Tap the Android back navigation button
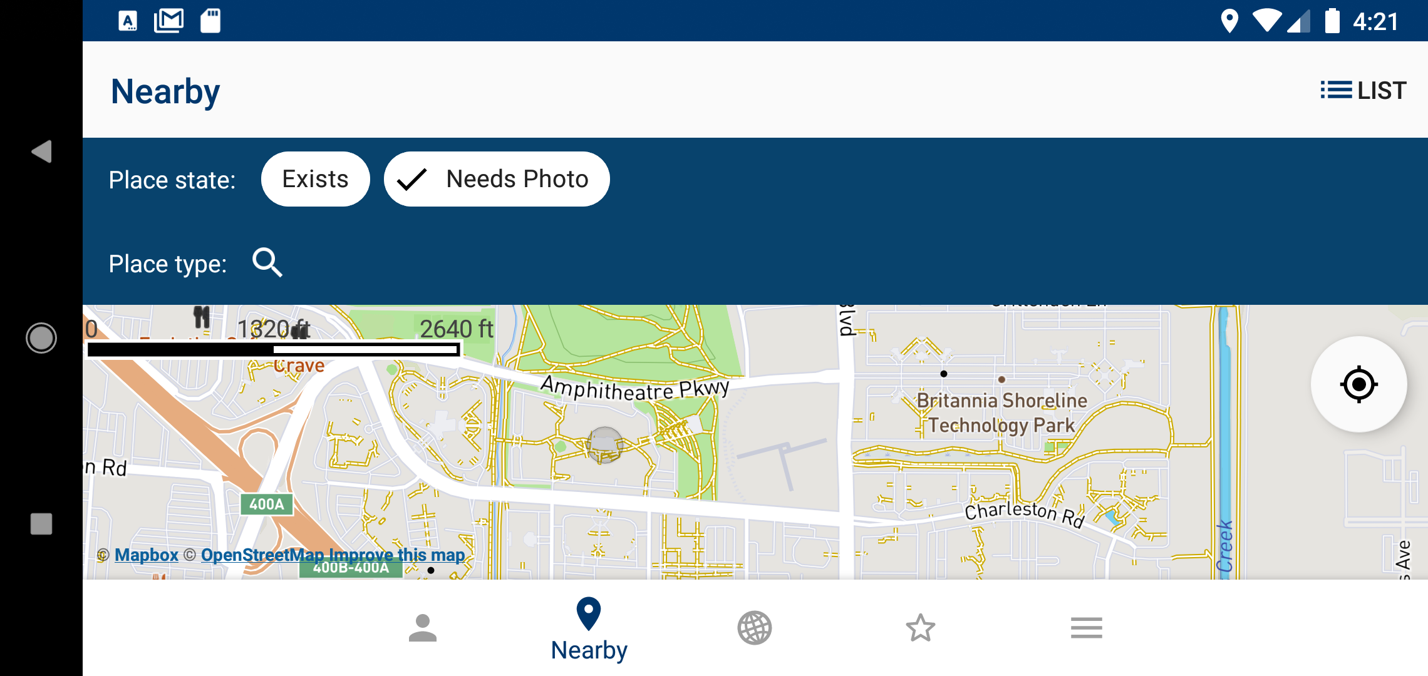The height and width of the screenshot is (676, 1428). point(41,151)
